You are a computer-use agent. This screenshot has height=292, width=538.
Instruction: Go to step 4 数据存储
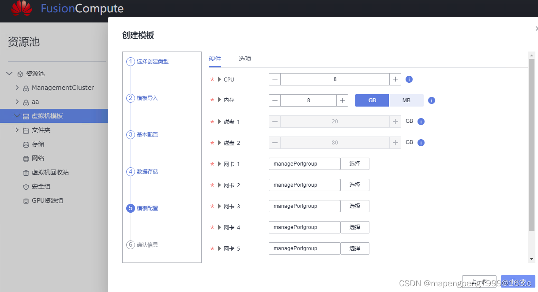[x=142, y=172]
